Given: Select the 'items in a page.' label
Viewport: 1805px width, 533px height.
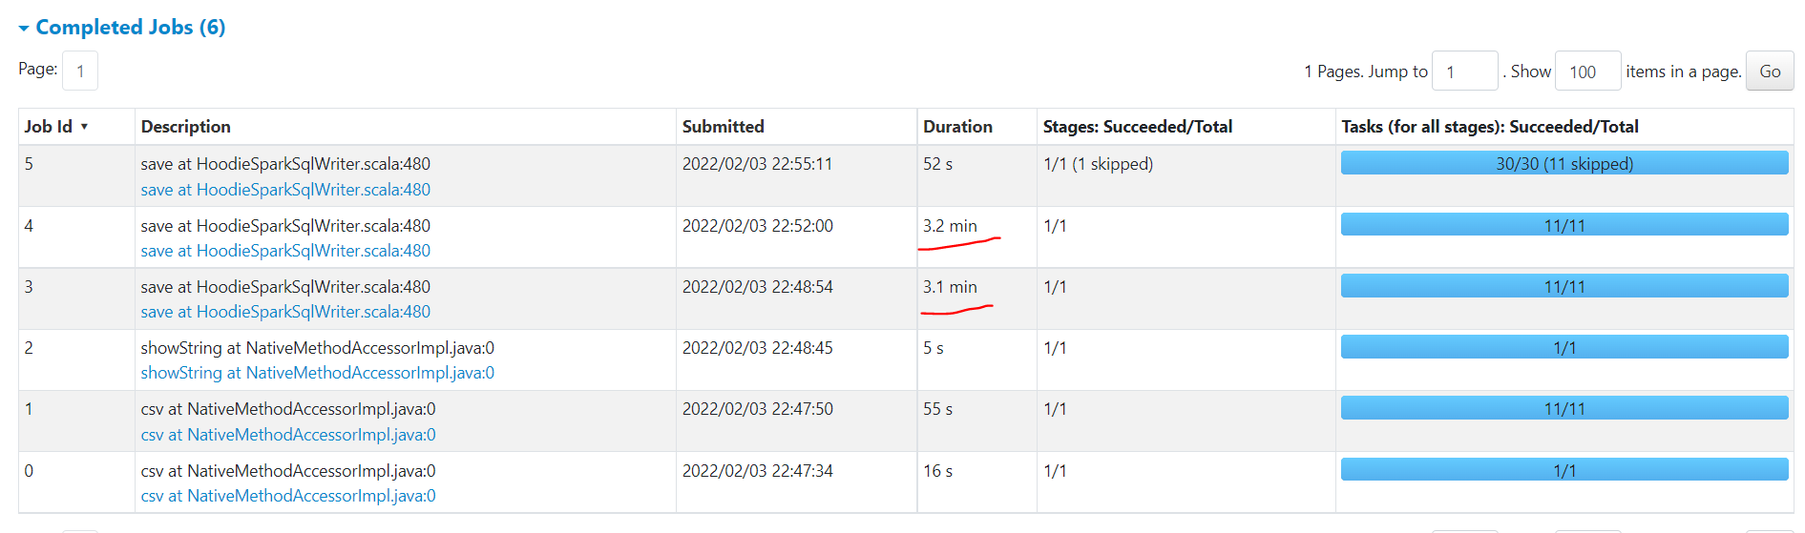Looking at the screenshot, I should (1683, 72).
